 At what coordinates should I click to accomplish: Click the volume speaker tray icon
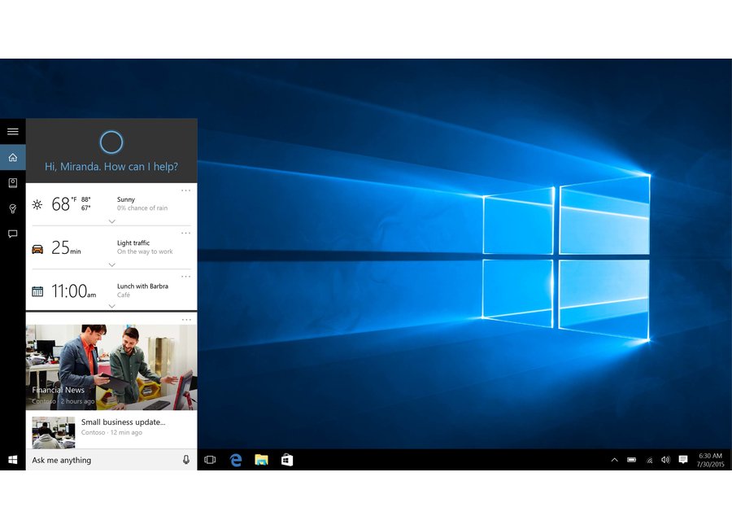coord(665,460)
